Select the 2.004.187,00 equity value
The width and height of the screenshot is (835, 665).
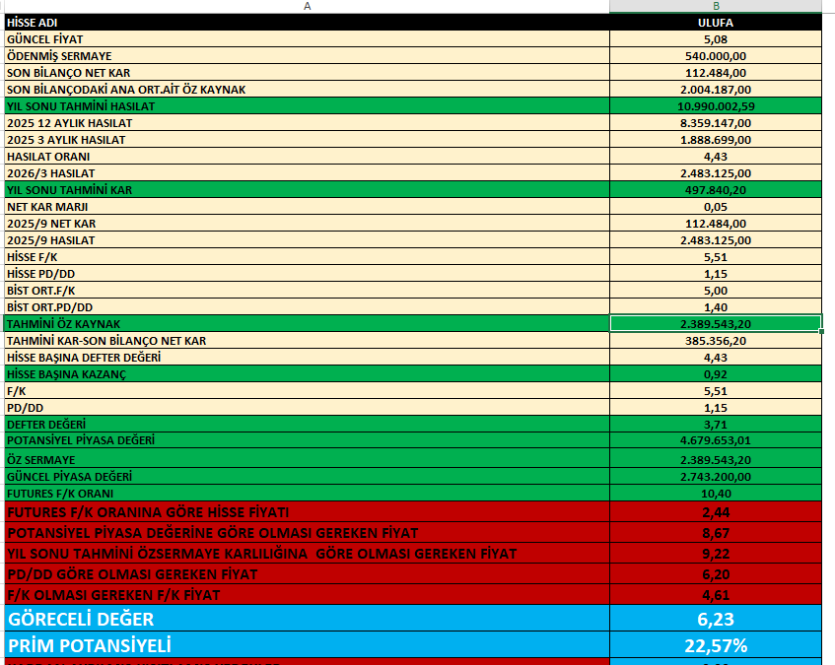(x=716, y=90)
